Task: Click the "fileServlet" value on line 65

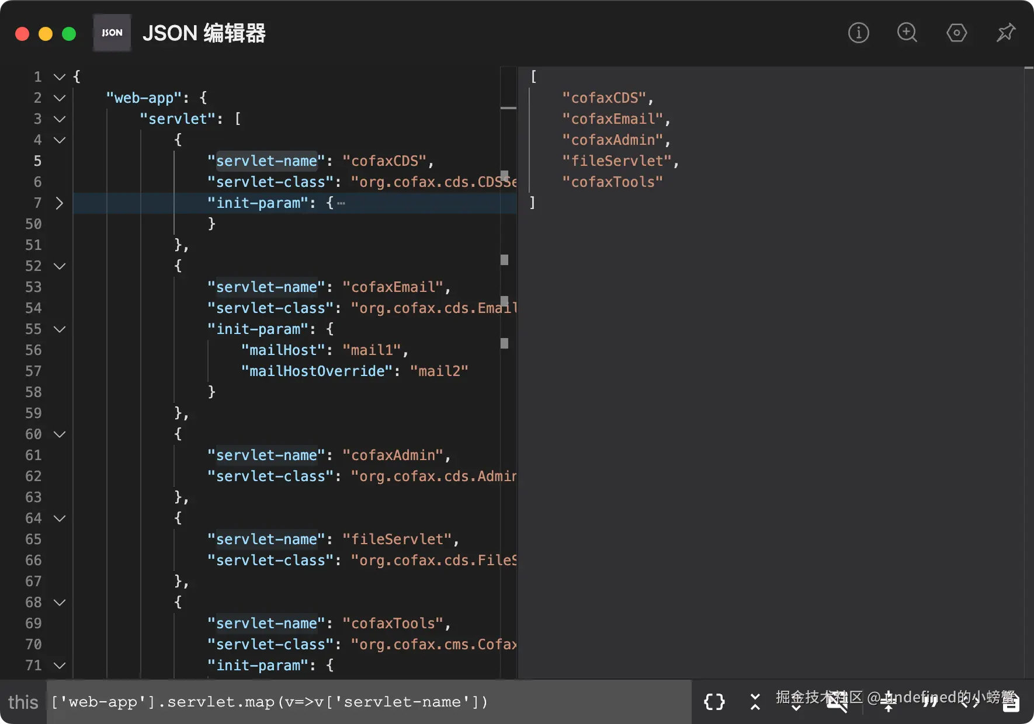Action: [397, 539]
